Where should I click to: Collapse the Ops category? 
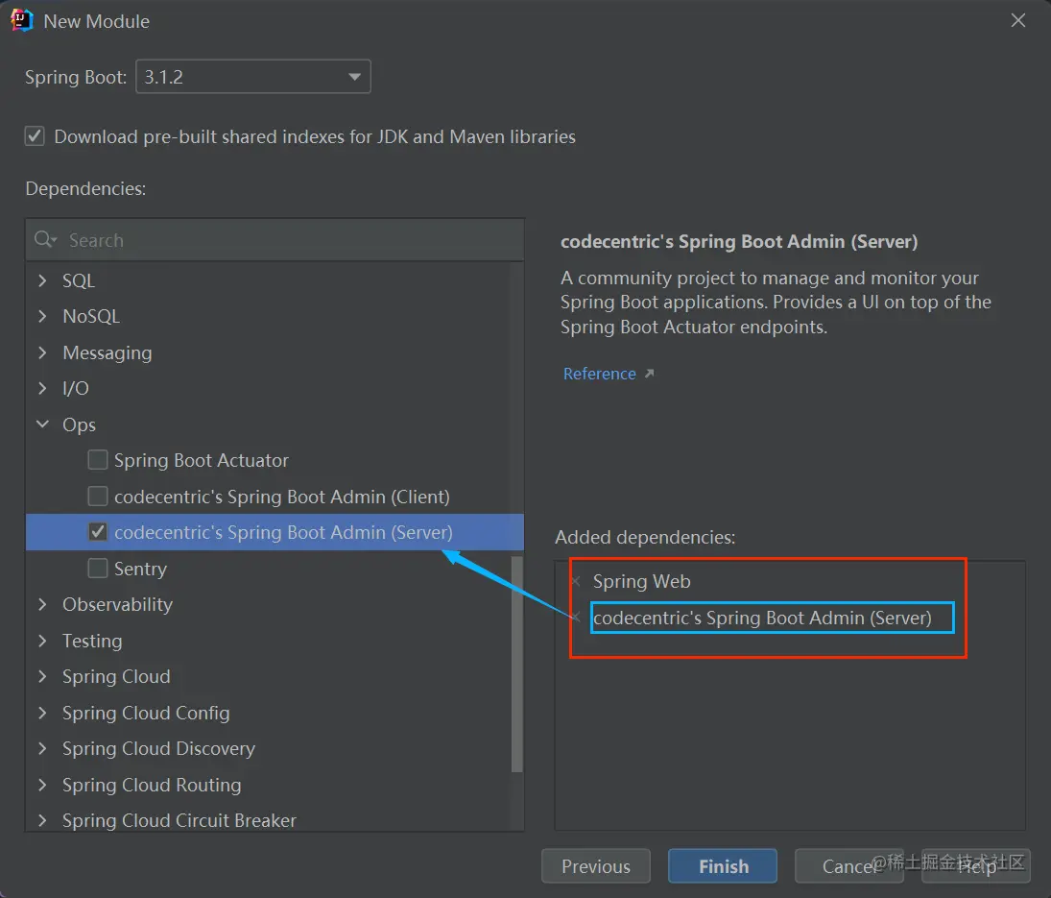(x=43, y=424)
